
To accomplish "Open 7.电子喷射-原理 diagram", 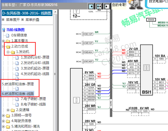I will coord(33,99).
